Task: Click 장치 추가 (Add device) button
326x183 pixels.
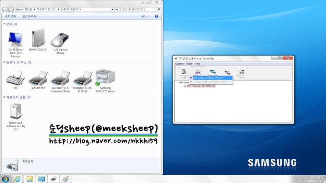Action: click(11, 16)
